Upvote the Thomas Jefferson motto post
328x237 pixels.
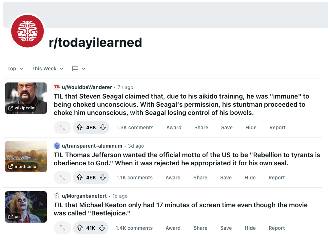pos(80,178)
